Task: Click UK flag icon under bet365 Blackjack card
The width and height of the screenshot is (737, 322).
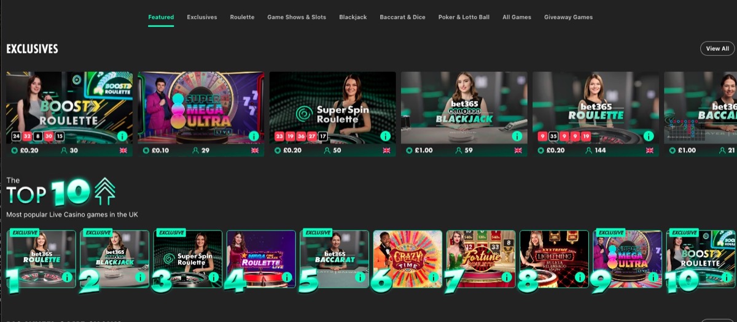Action: click(518, 150)
